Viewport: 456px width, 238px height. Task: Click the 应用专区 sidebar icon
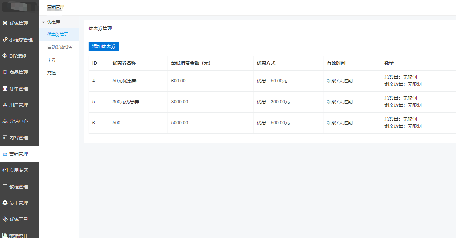[5, 170]
